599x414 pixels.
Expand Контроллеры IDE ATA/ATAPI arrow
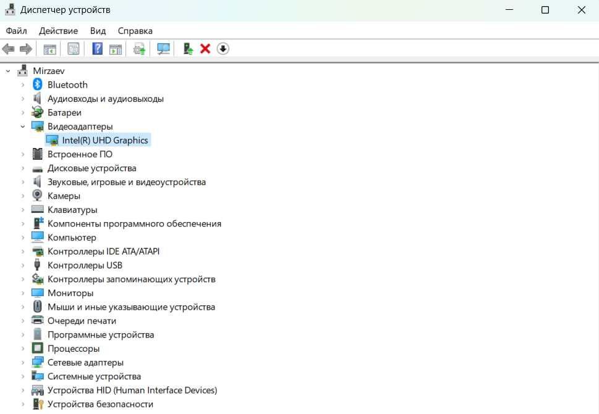tap(22, 251)
